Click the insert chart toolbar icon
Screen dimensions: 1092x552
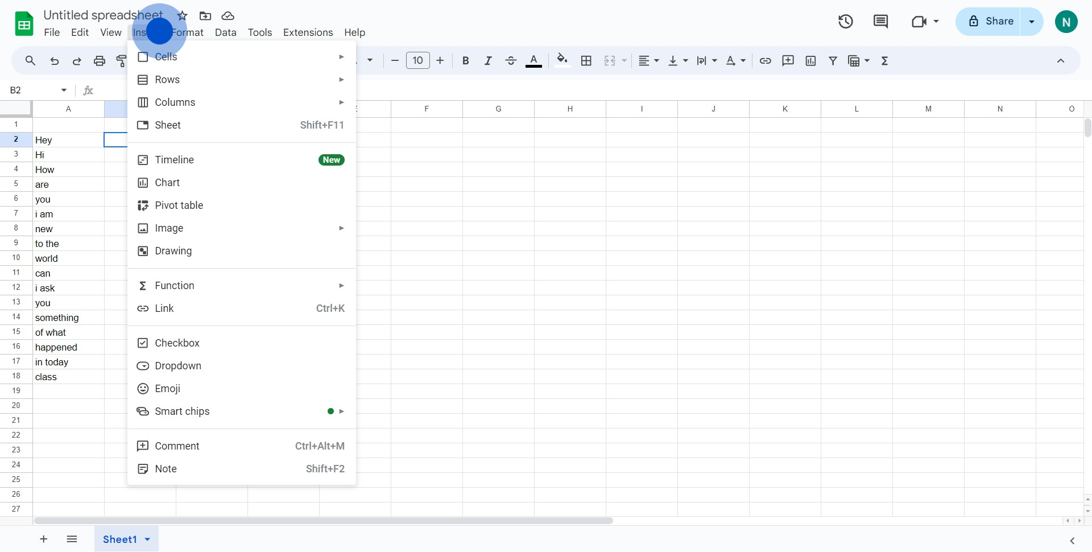click(x=810, y=61)
